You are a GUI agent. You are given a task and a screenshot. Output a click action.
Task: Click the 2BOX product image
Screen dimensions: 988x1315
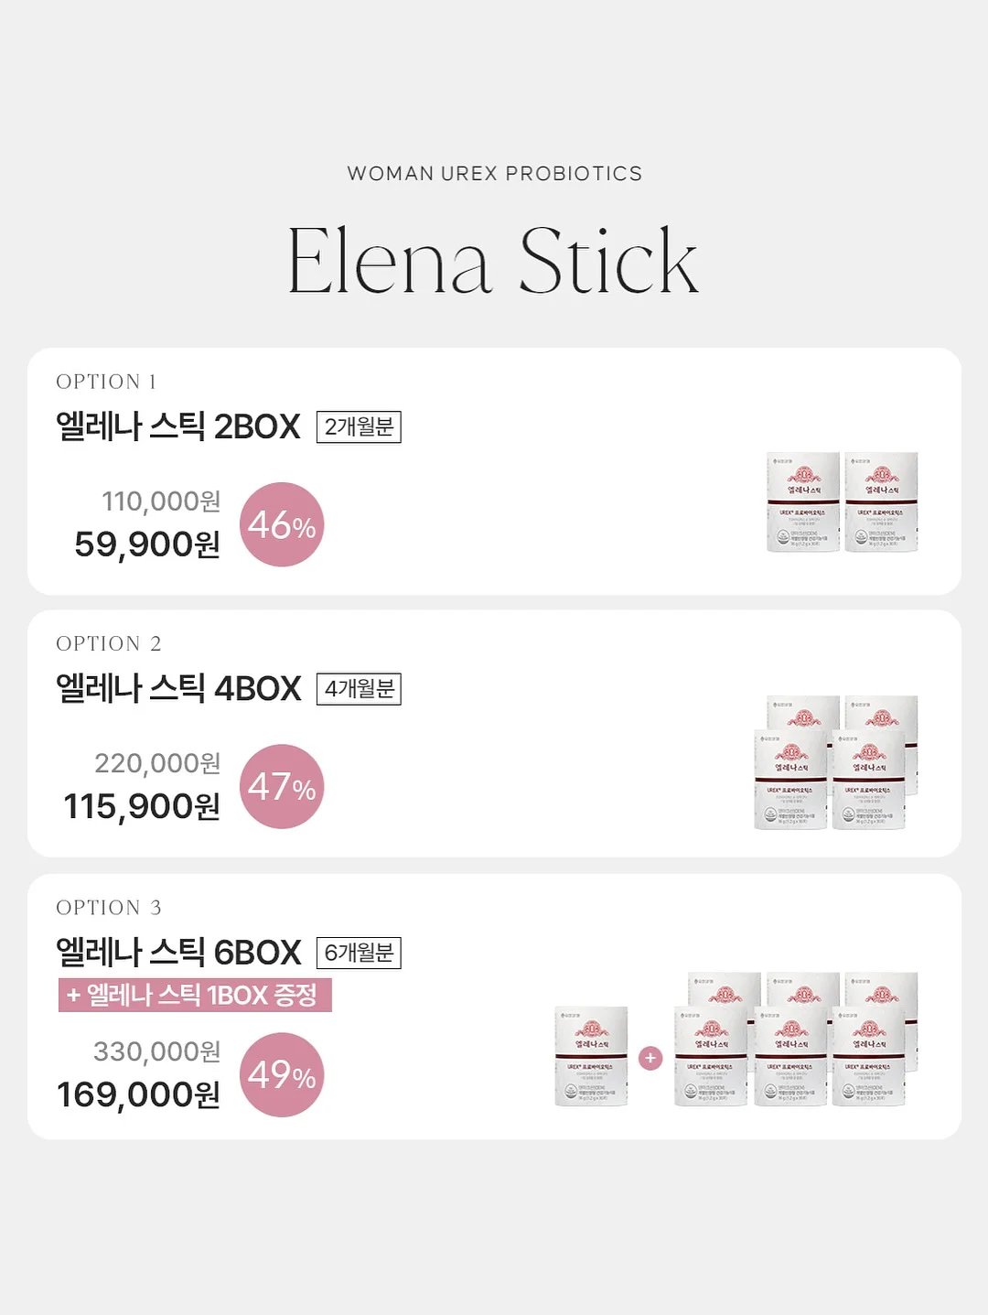pyautogui.click(x=842, y=501)
